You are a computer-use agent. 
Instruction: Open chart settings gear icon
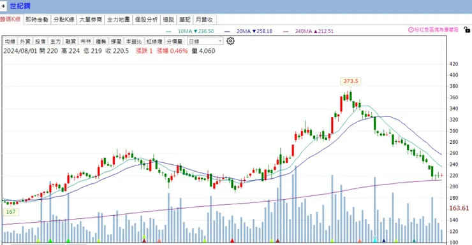(x=230, y=41)
